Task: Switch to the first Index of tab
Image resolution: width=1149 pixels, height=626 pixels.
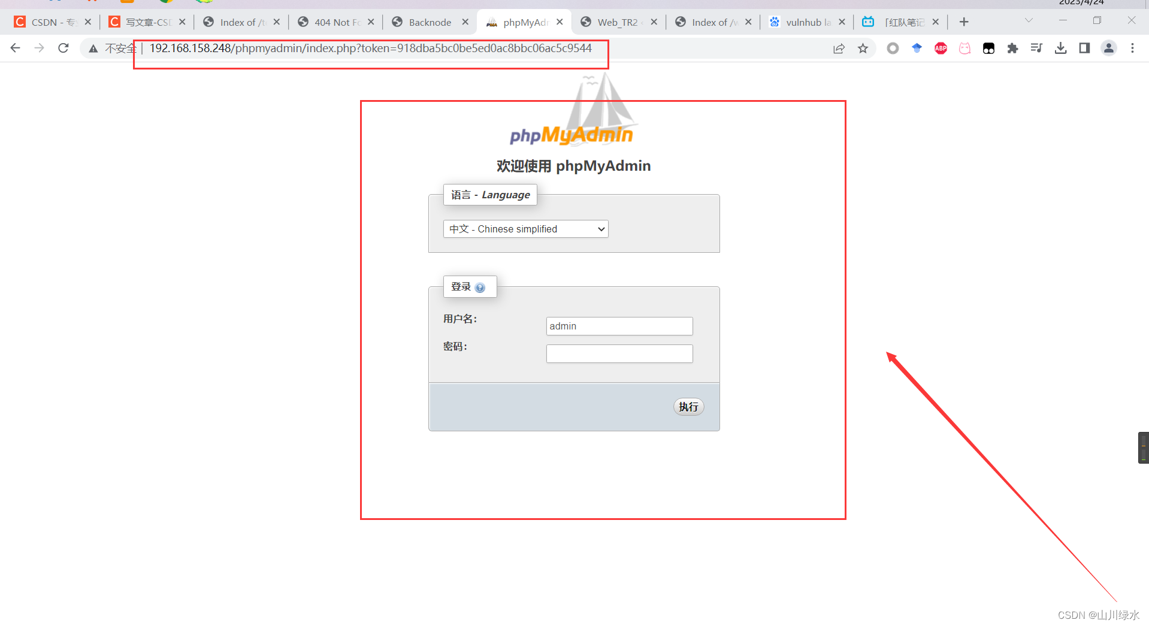Action: coord(241,22)
